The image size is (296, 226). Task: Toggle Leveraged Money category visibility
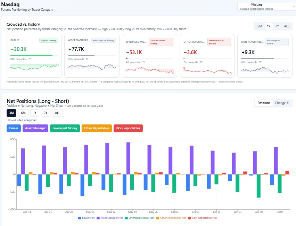[65, 128]
